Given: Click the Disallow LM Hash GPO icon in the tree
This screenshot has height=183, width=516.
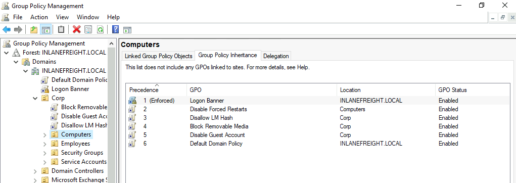Looking at the screenshot, I should coord(55,125).
